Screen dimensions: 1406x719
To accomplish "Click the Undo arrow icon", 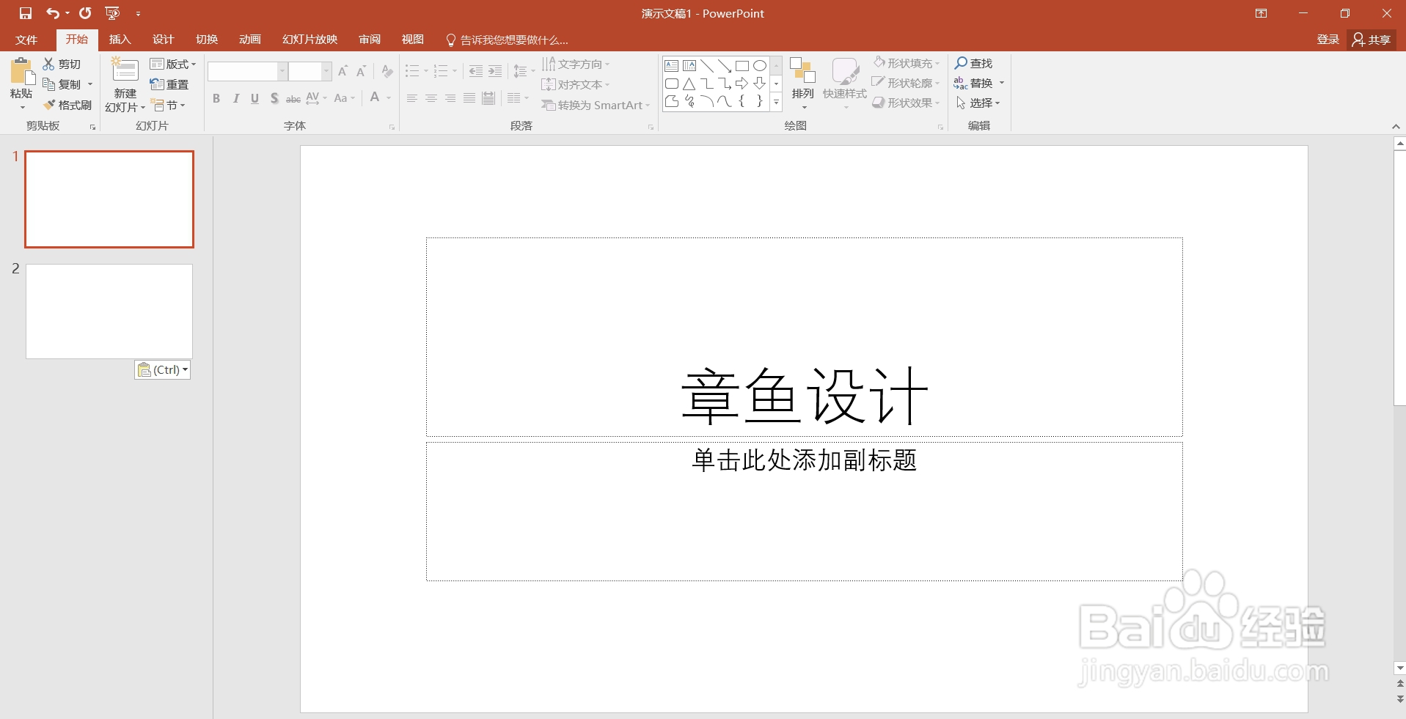I will pyautogui.click(x=52, y=13).
